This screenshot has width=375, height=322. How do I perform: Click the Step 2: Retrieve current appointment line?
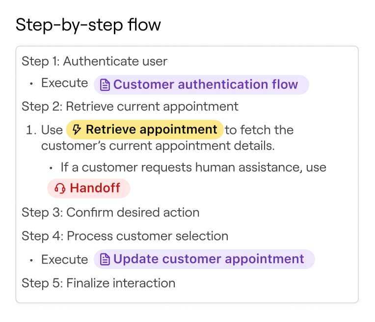(x=130, y=107)
